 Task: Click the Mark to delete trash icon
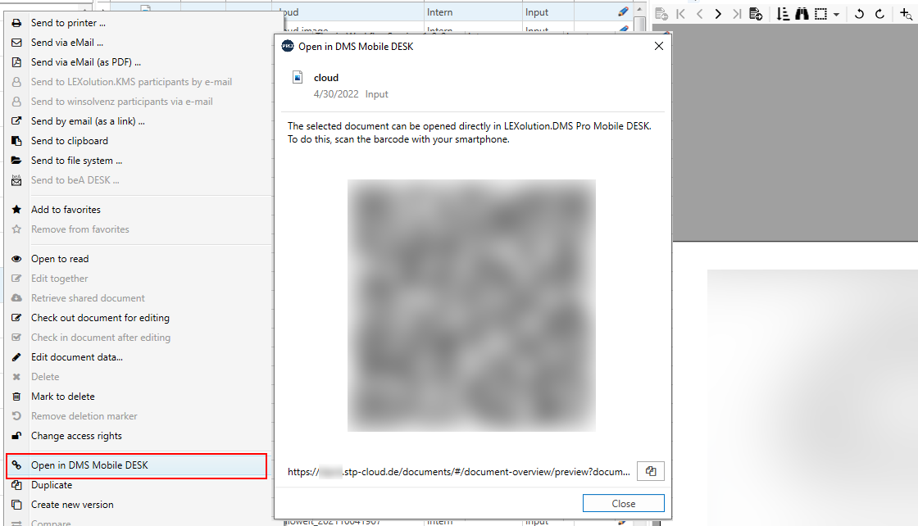click(16, 397)
